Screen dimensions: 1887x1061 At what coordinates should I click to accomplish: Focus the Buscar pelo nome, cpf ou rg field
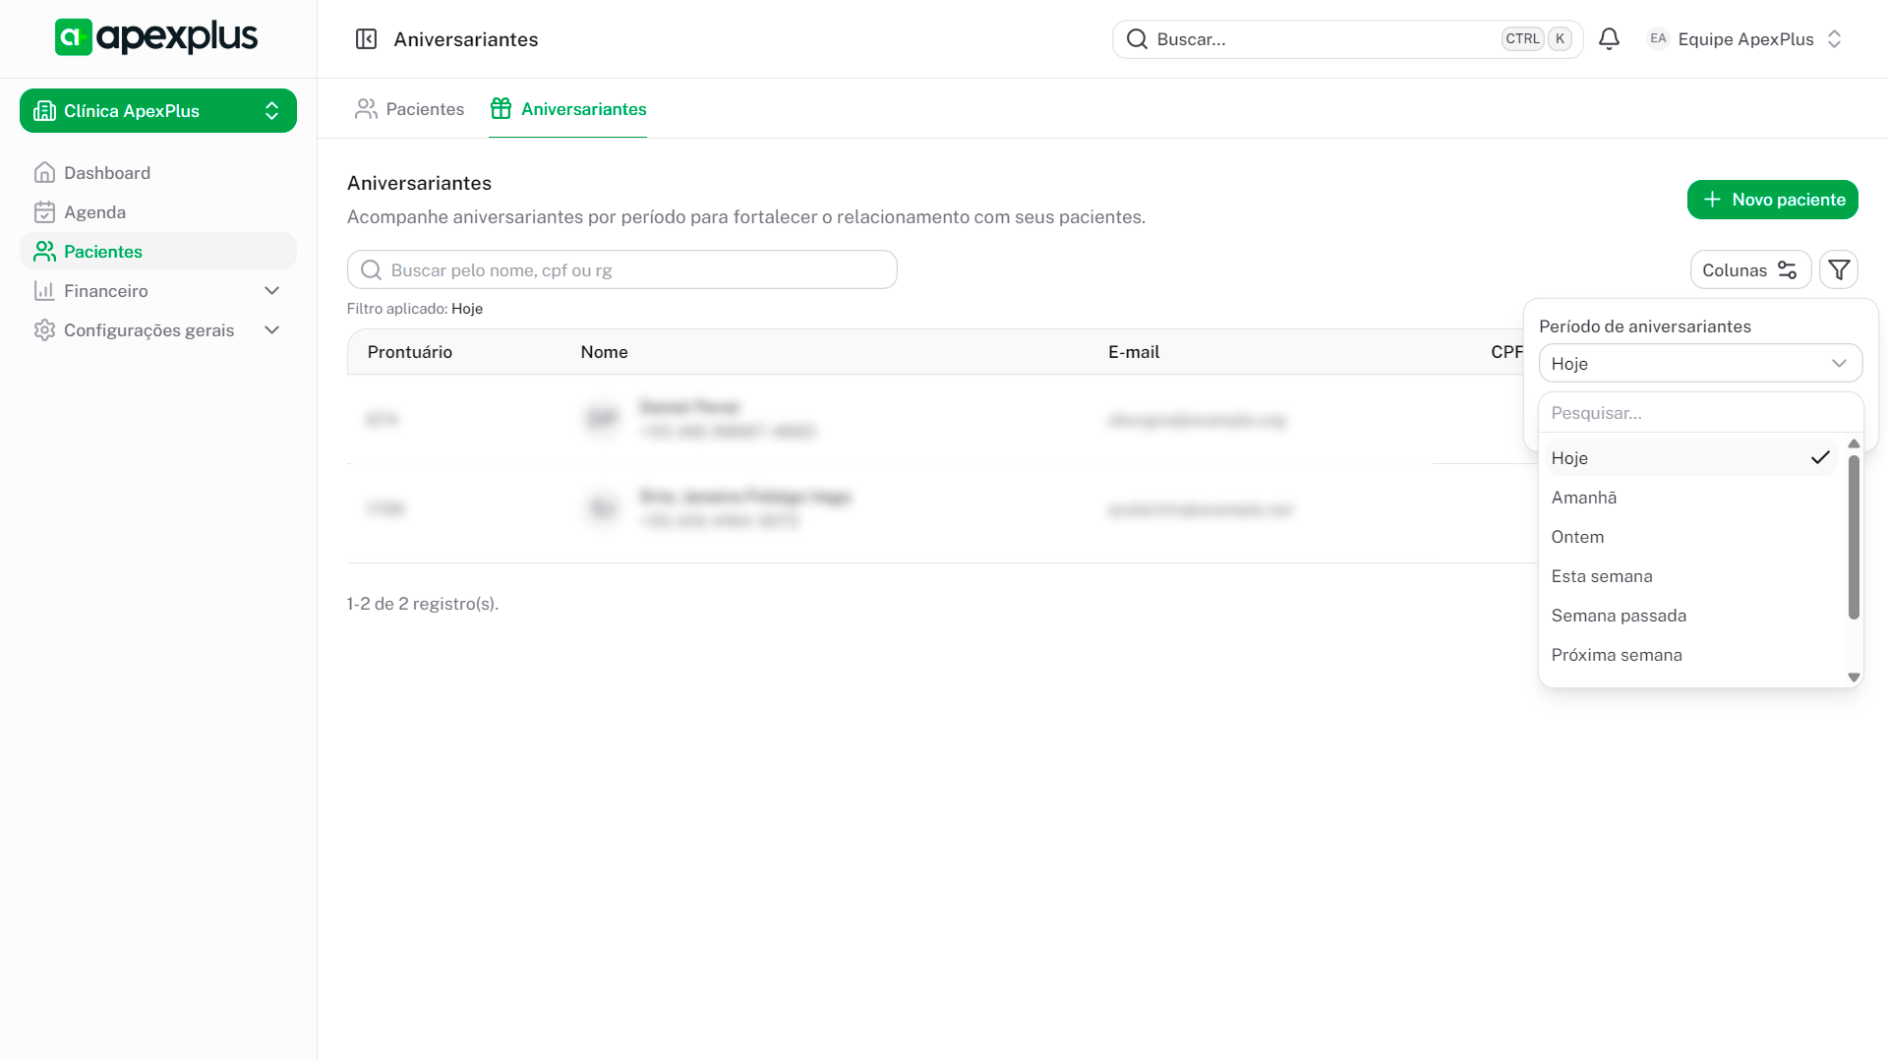(621, 270)
